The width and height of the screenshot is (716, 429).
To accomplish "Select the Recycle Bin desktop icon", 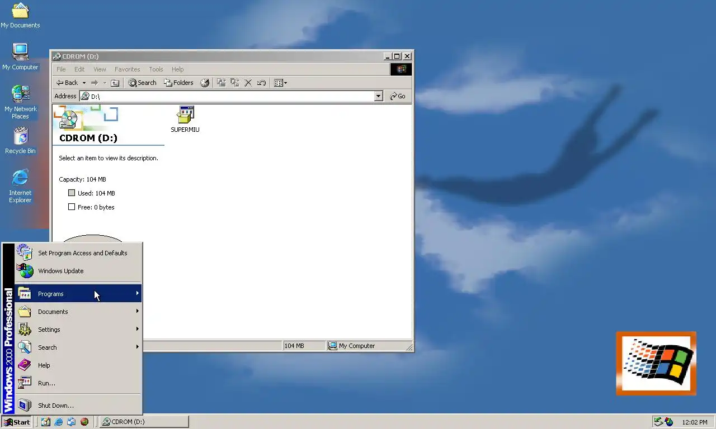I will (x=20, y=141).
